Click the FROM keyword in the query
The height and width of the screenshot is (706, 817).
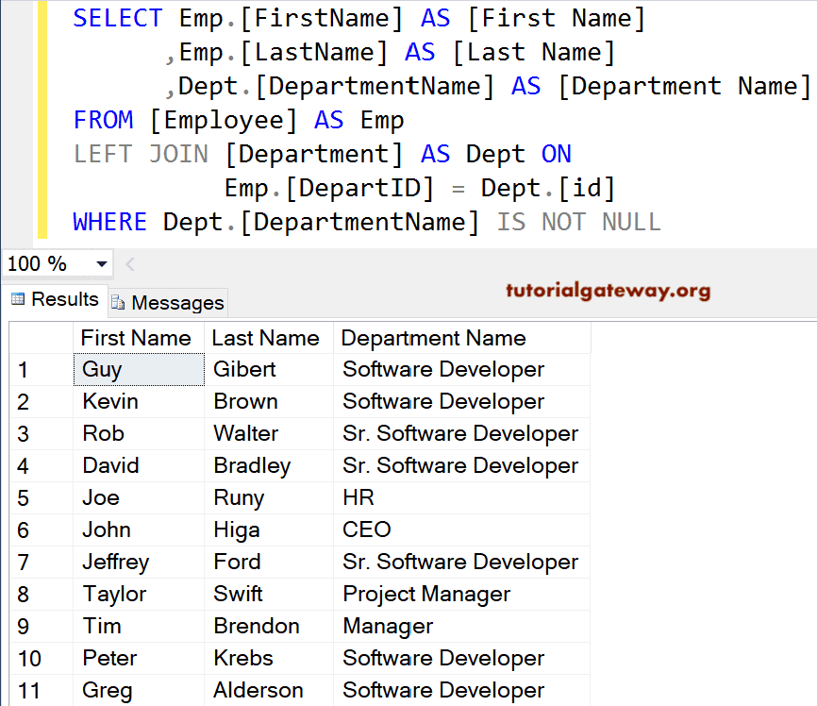pyautogui.click(x=103, y=120)
